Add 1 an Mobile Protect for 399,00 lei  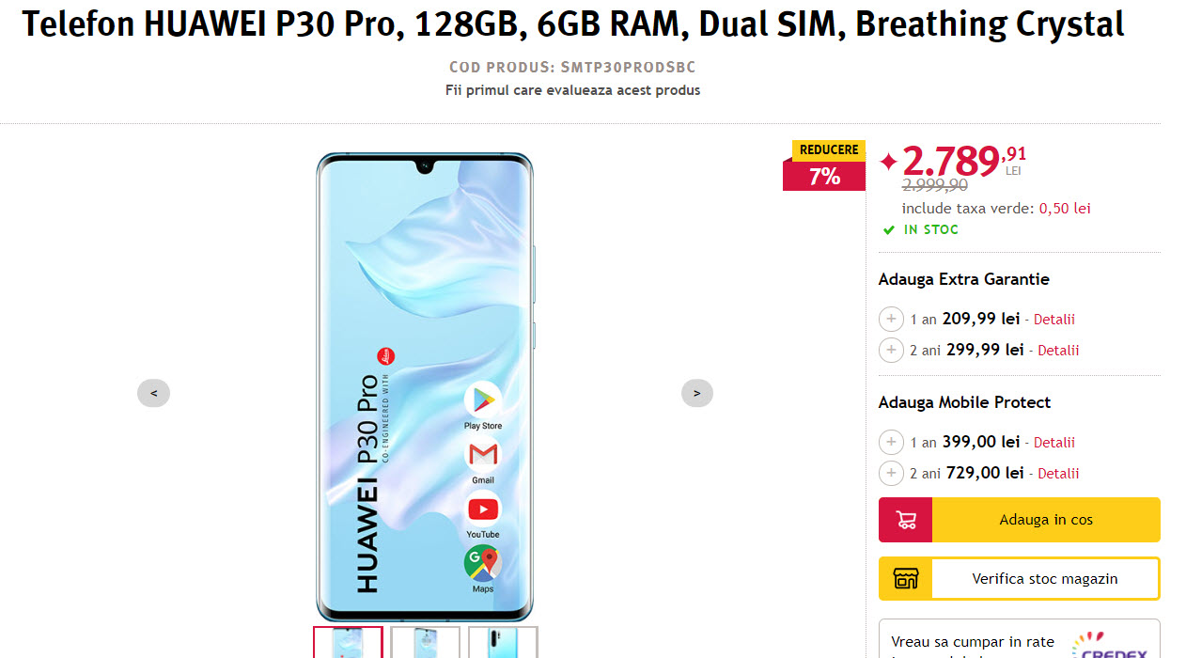click(x=891, y=442)
